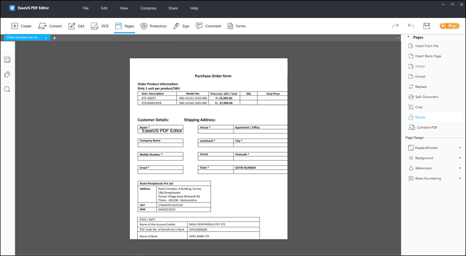Open the attachments paperclip sidebar icon
This screenshot has height=256, width=466.
pyautogui.click(x=7, y=75)
